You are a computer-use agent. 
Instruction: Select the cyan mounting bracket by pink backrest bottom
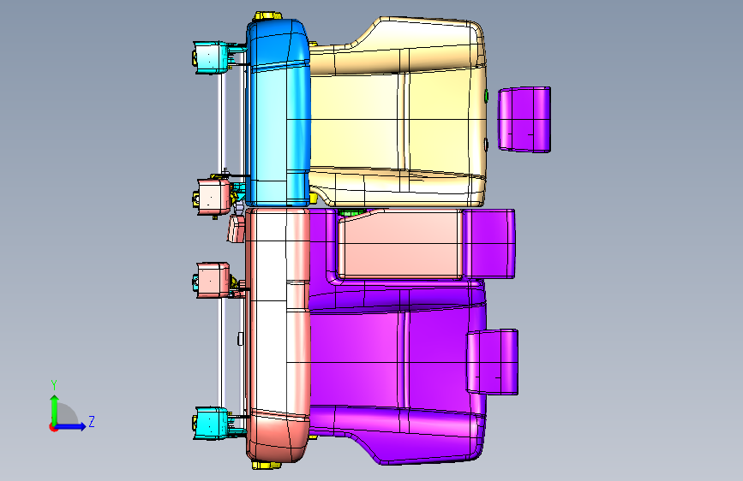[212, 423]
